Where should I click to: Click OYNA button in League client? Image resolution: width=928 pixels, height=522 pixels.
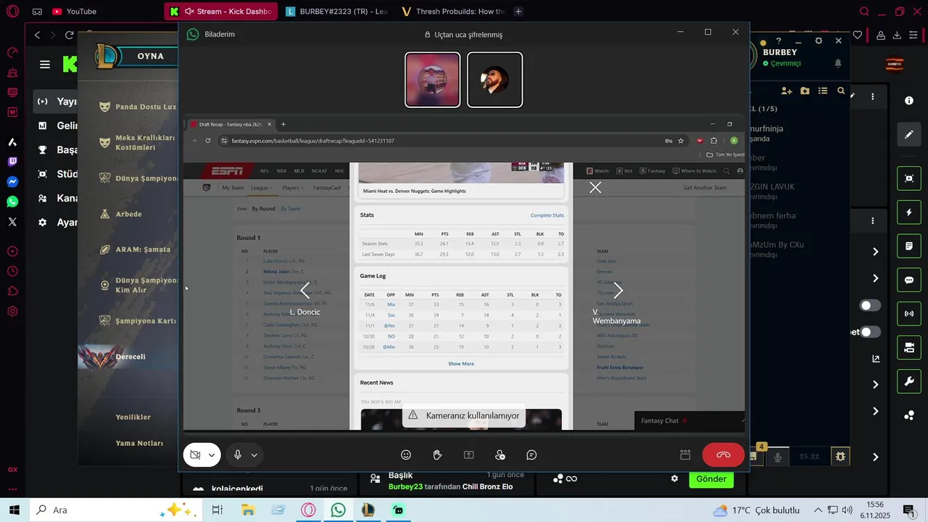[150, 57]
